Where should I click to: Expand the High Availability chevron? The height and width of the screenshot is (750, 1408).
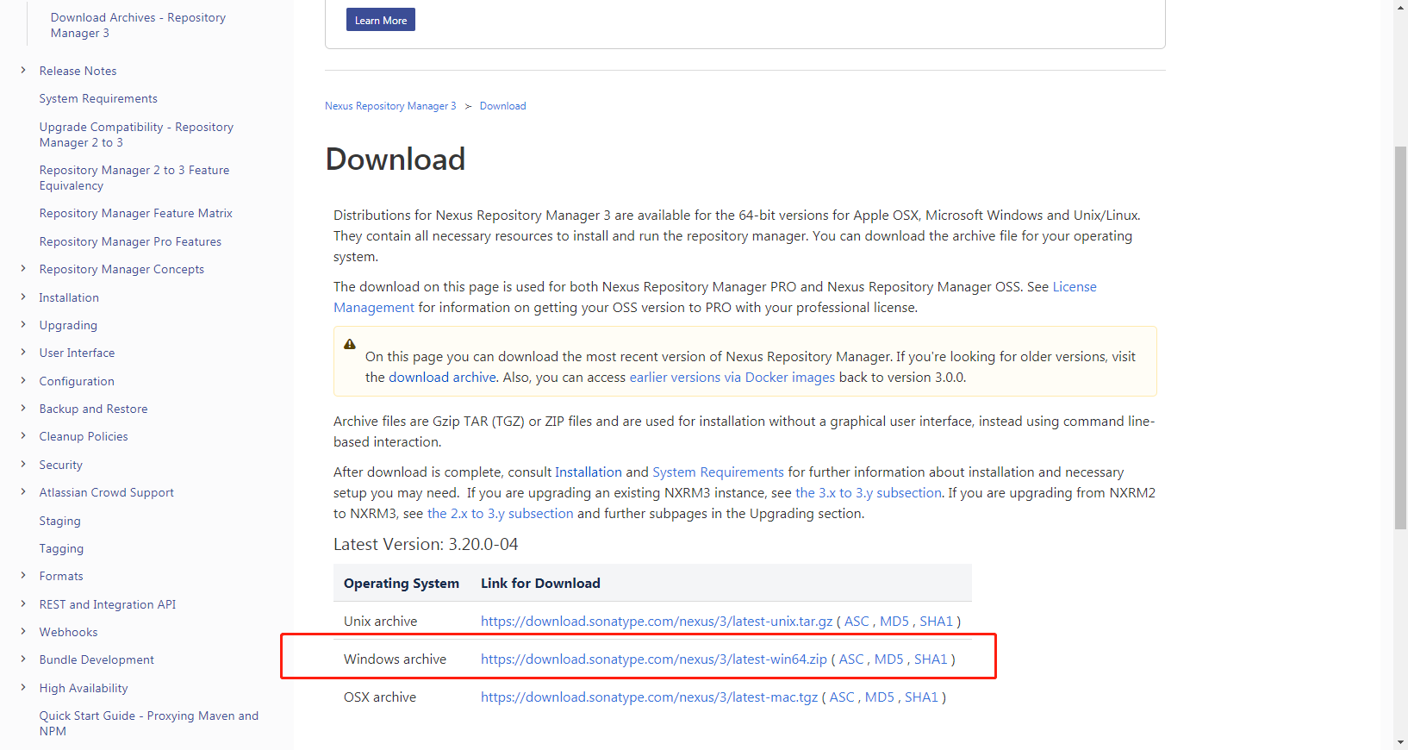pyautogui.click(x=23, y=688)
